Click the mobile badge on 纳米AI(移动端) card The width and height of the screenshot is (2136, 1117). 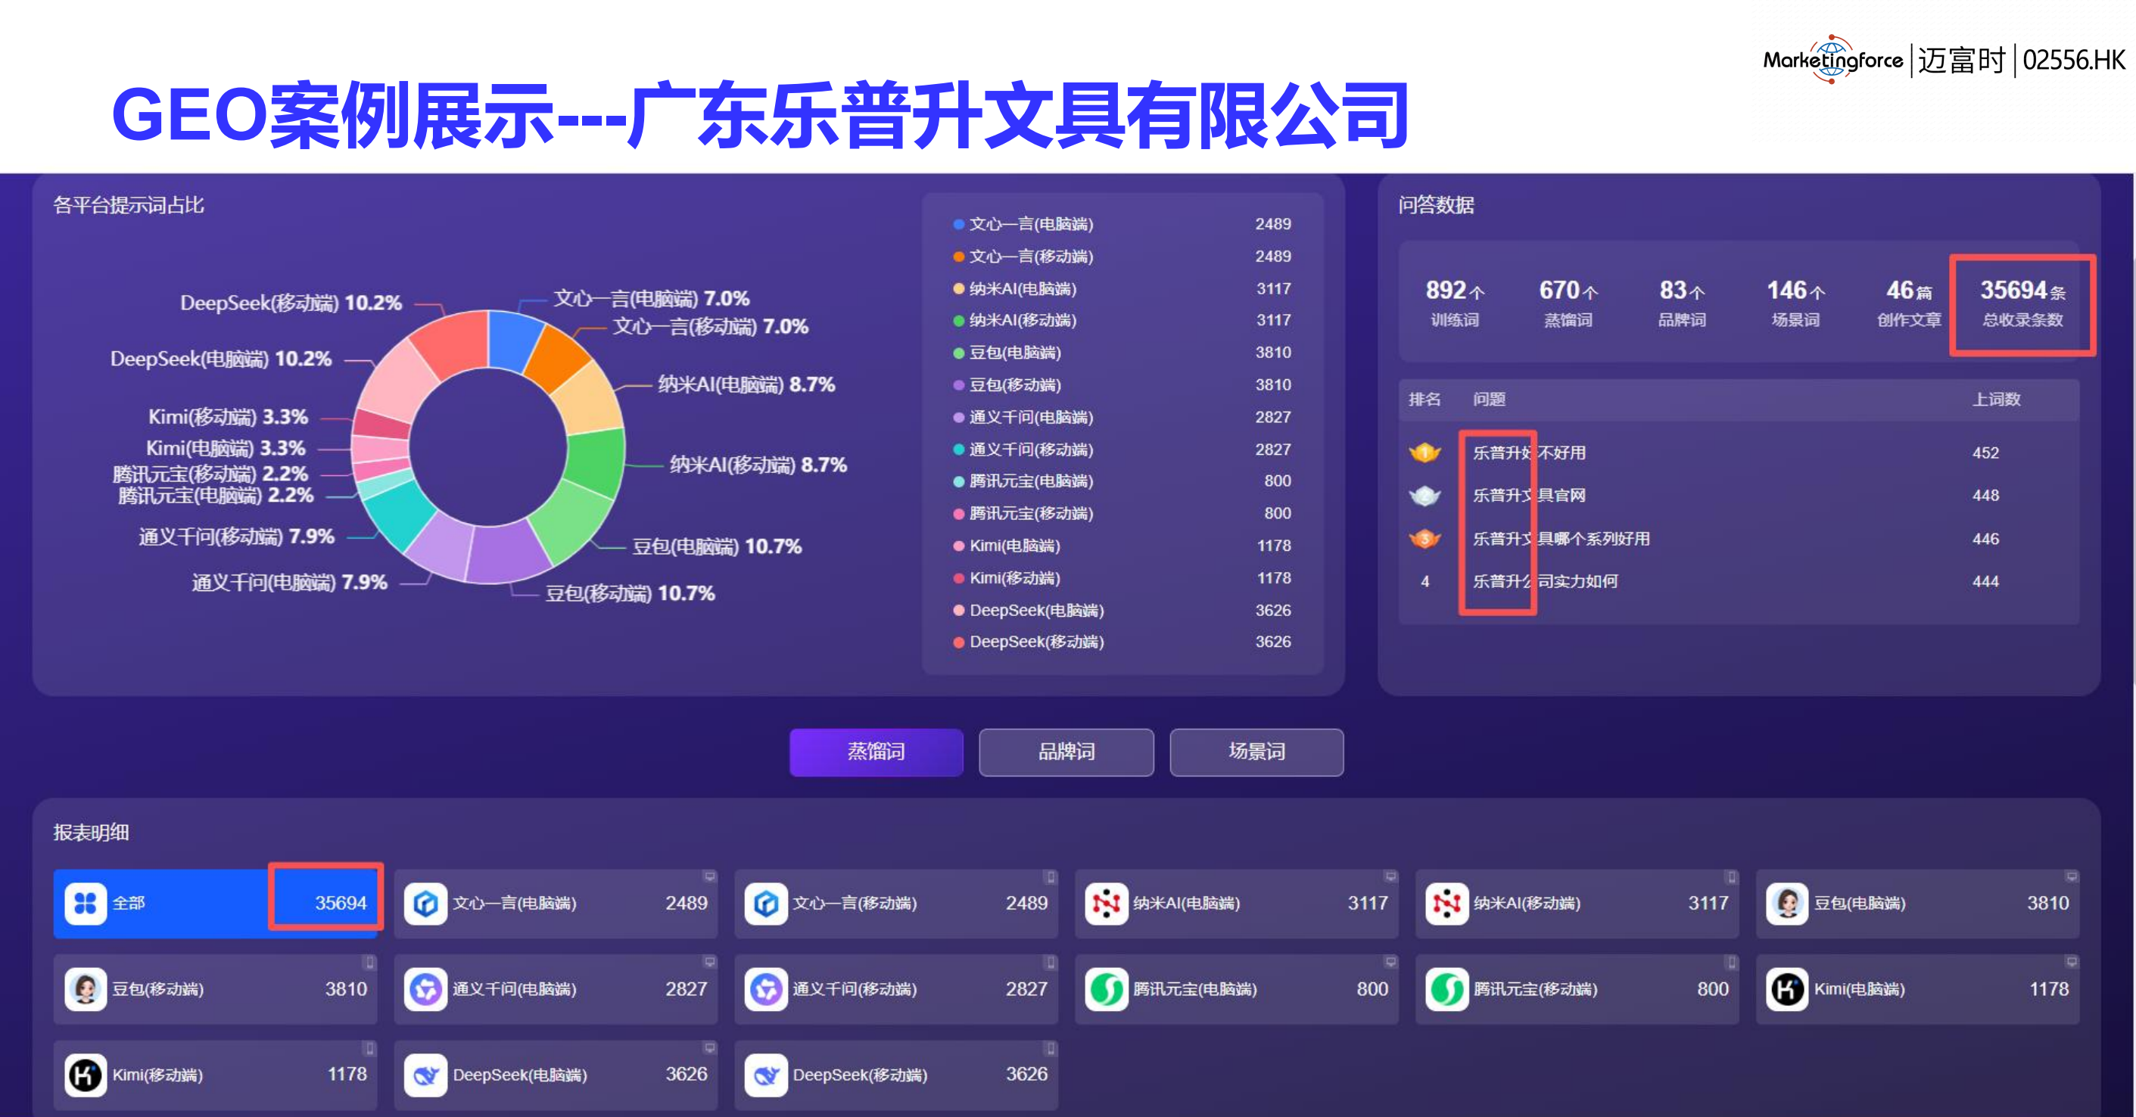click(x=1731, y=876)
